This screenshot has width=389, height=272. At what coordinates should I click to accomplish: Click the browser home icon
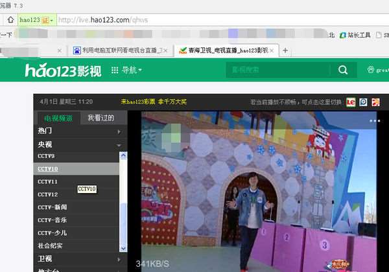pyautogui.click(x=10, y=19)
